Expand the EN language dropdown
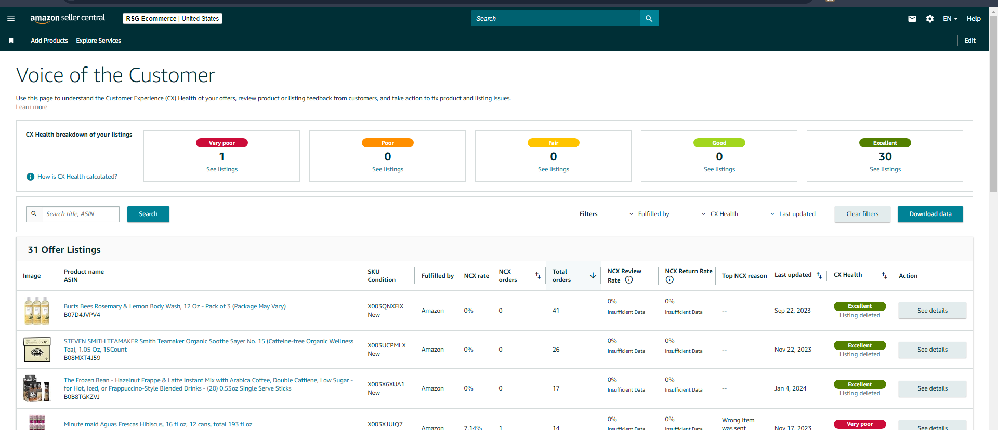This screenshot has height=430, width=998. pyautogui.click(x=950, y=19)
